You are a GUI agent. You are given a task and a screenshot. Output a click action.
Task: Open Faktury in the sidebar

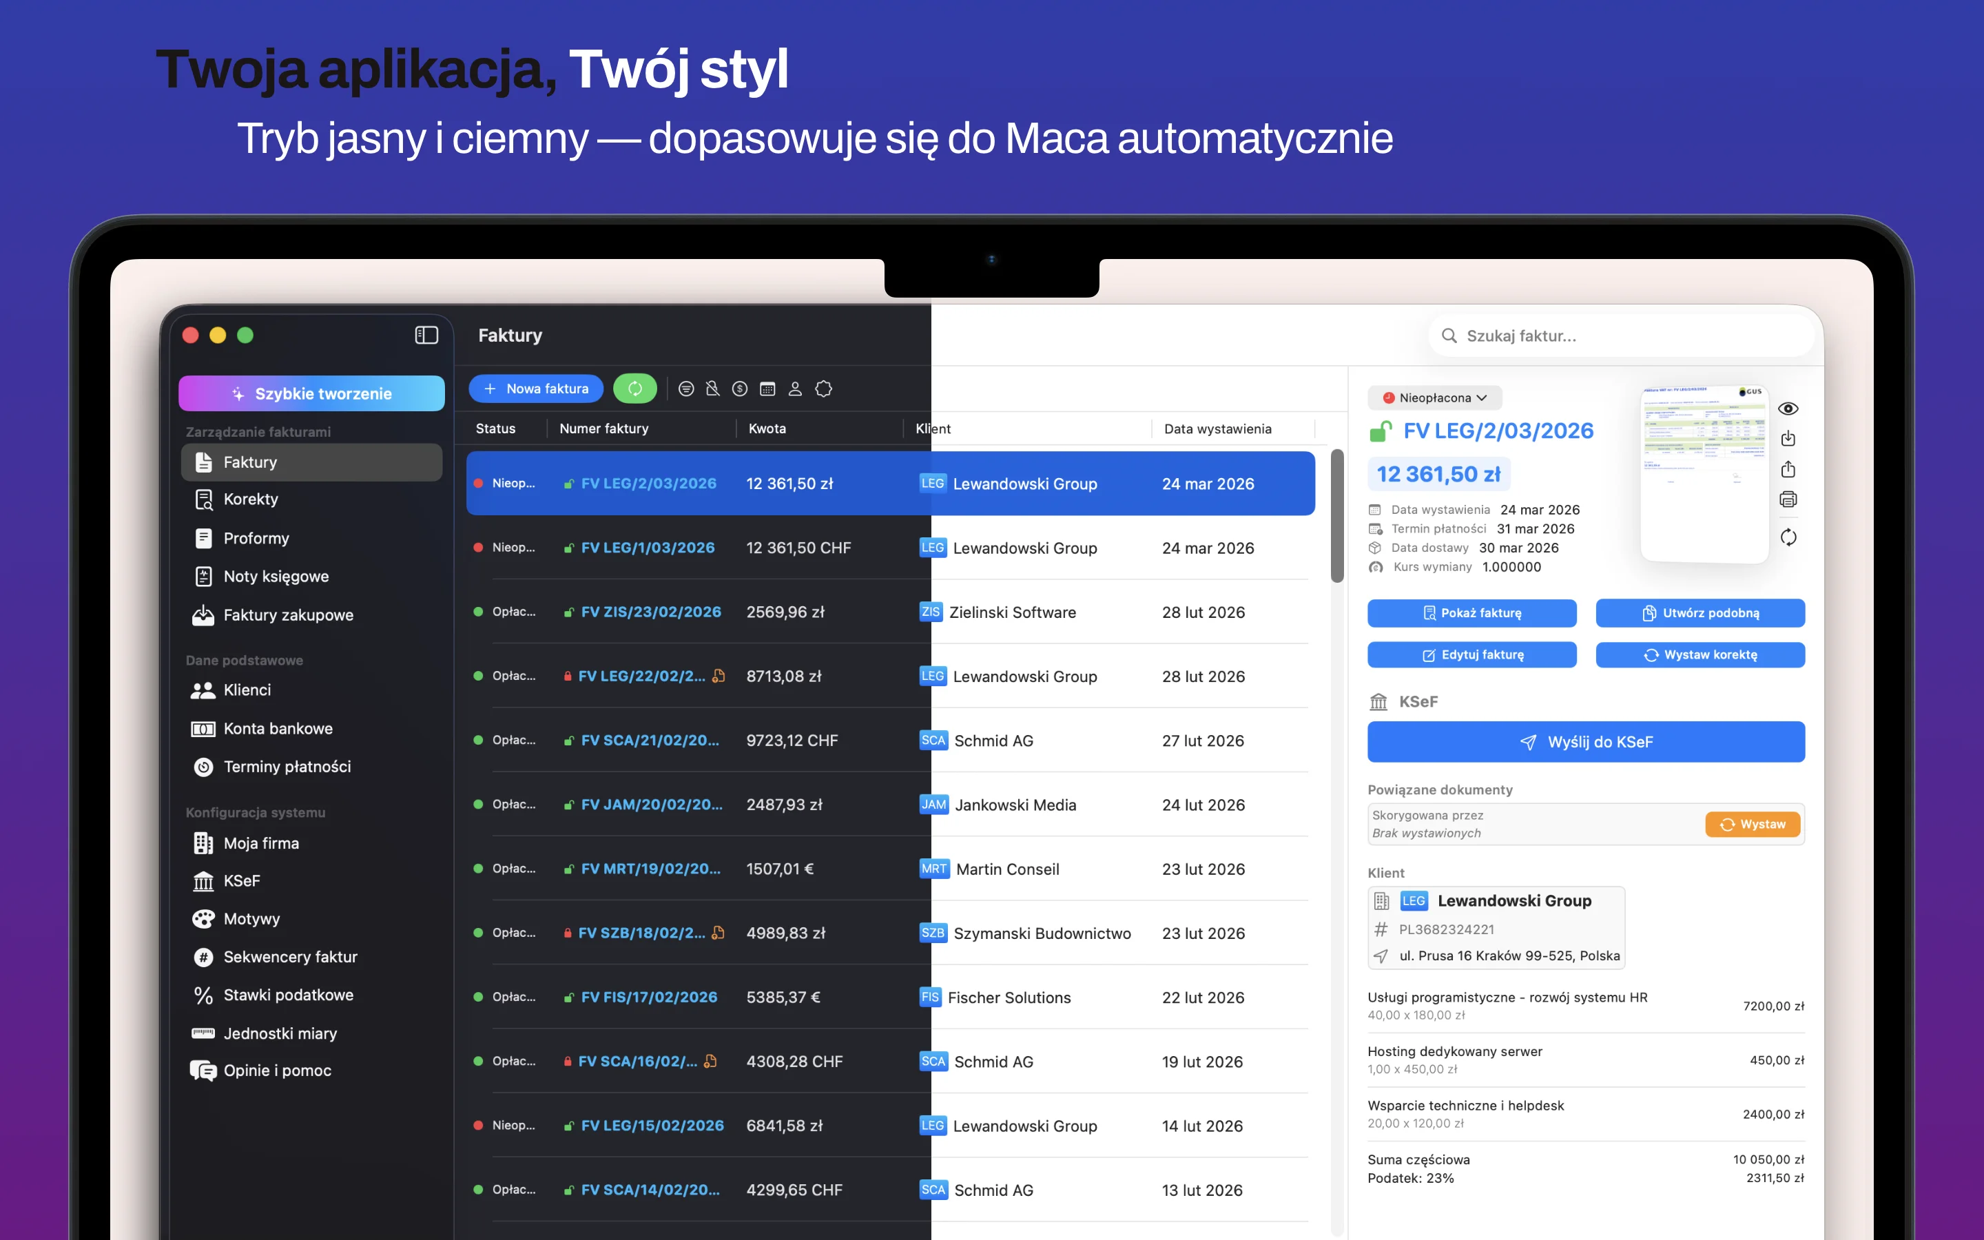[311, 462]
